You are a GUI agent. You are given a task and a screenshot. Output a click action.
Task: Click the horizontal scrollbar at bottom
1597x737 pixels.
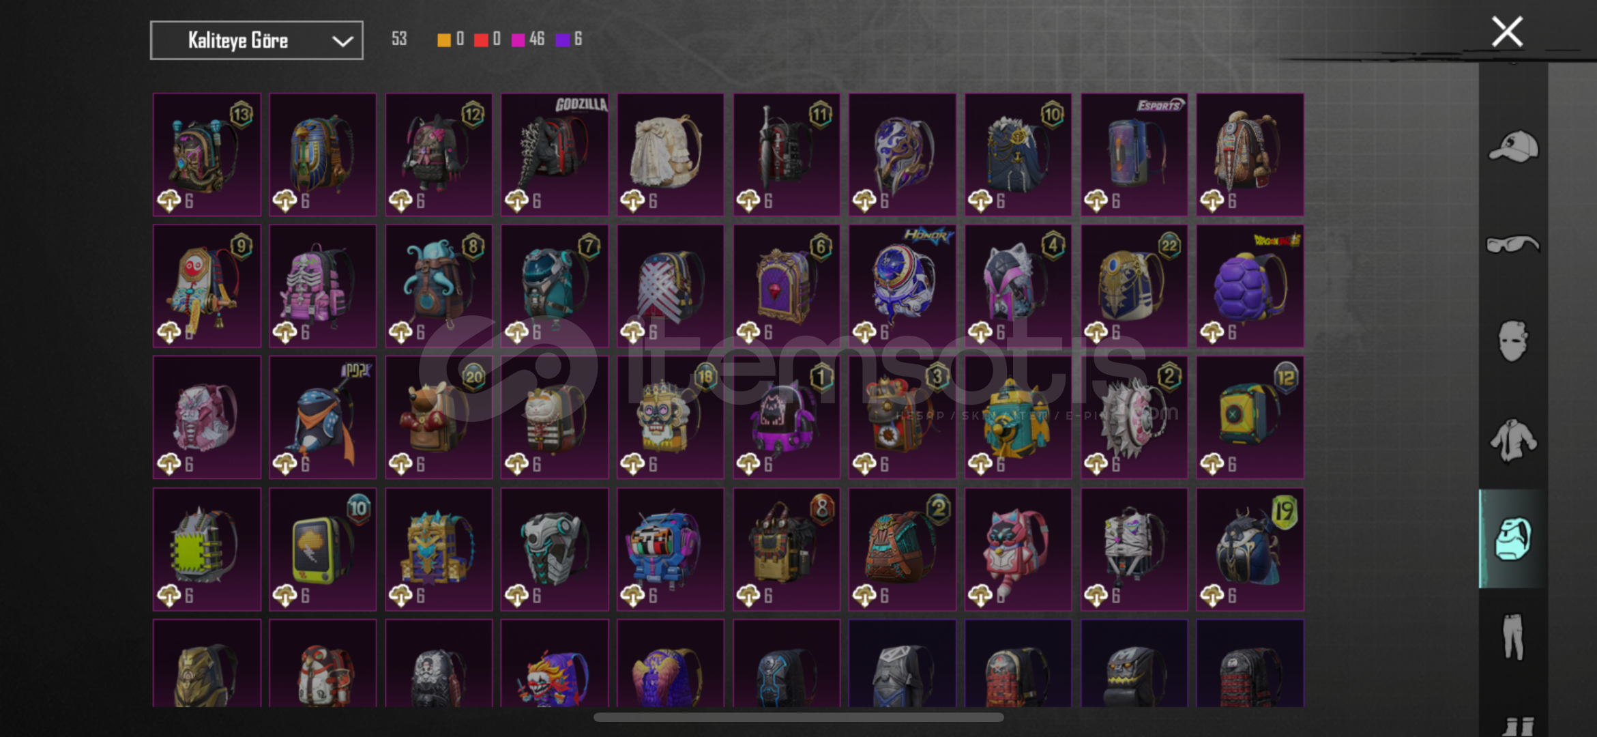[798, 717]
